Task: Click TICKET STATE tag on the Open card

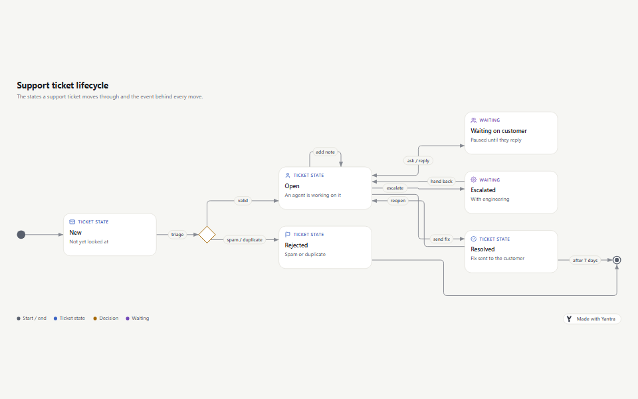Action: click(x=309, y=176)
